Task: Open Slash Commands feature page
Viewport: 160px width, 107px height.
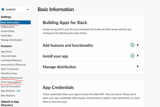Action: pyautogui.click(x=10, y=69)
